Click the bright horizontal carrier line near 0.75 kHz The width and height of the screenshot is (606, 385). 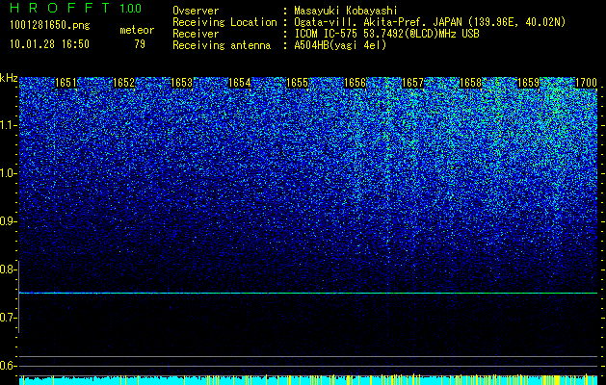(308, 294)
